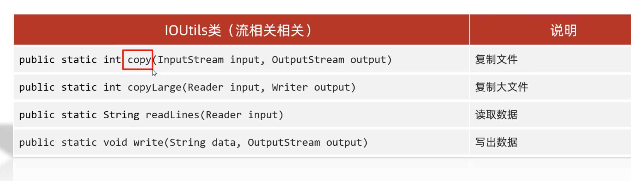Viewport: 631px width, 181px height.
Task: Click OutputStream in the copy method signature
Action: point(308,60)
